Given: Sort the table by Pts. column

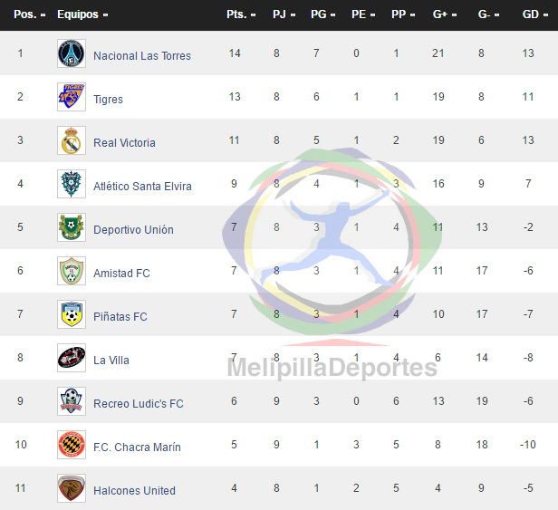Looking at the screenshot, I should pyautogui.click(x=241, y=14).
